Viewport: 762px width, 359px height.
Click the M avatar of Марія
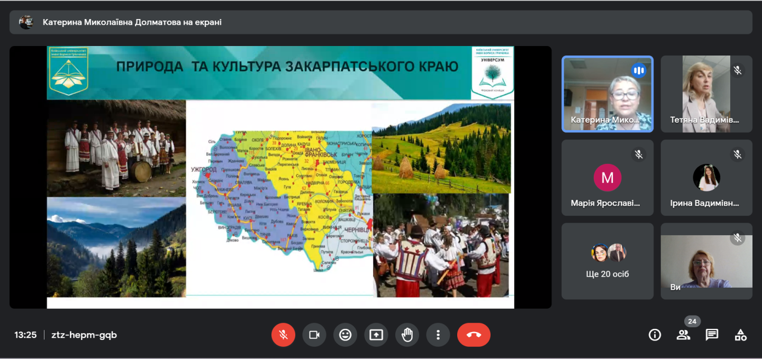(607, 178)
